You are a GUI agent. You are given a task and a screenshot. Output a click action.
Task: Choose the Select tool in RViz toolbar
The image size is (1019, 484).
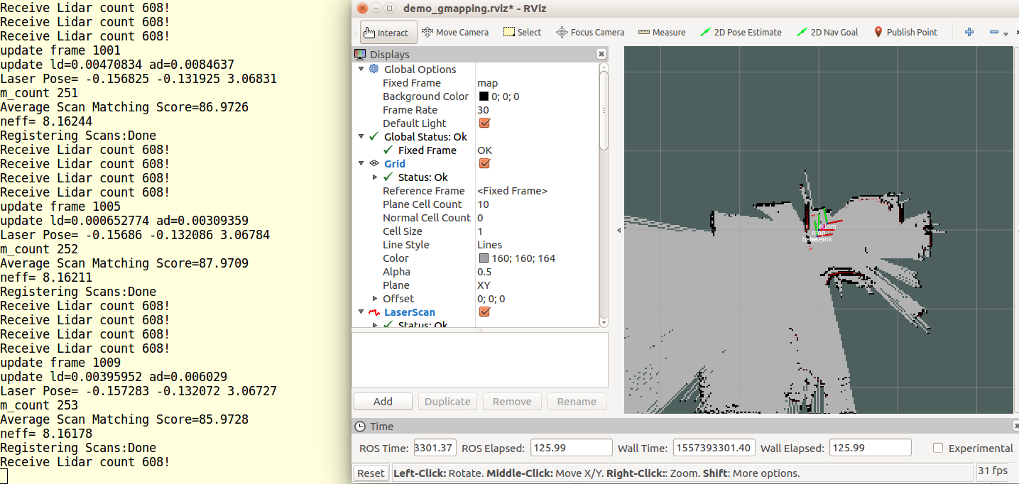pos(522,32)
